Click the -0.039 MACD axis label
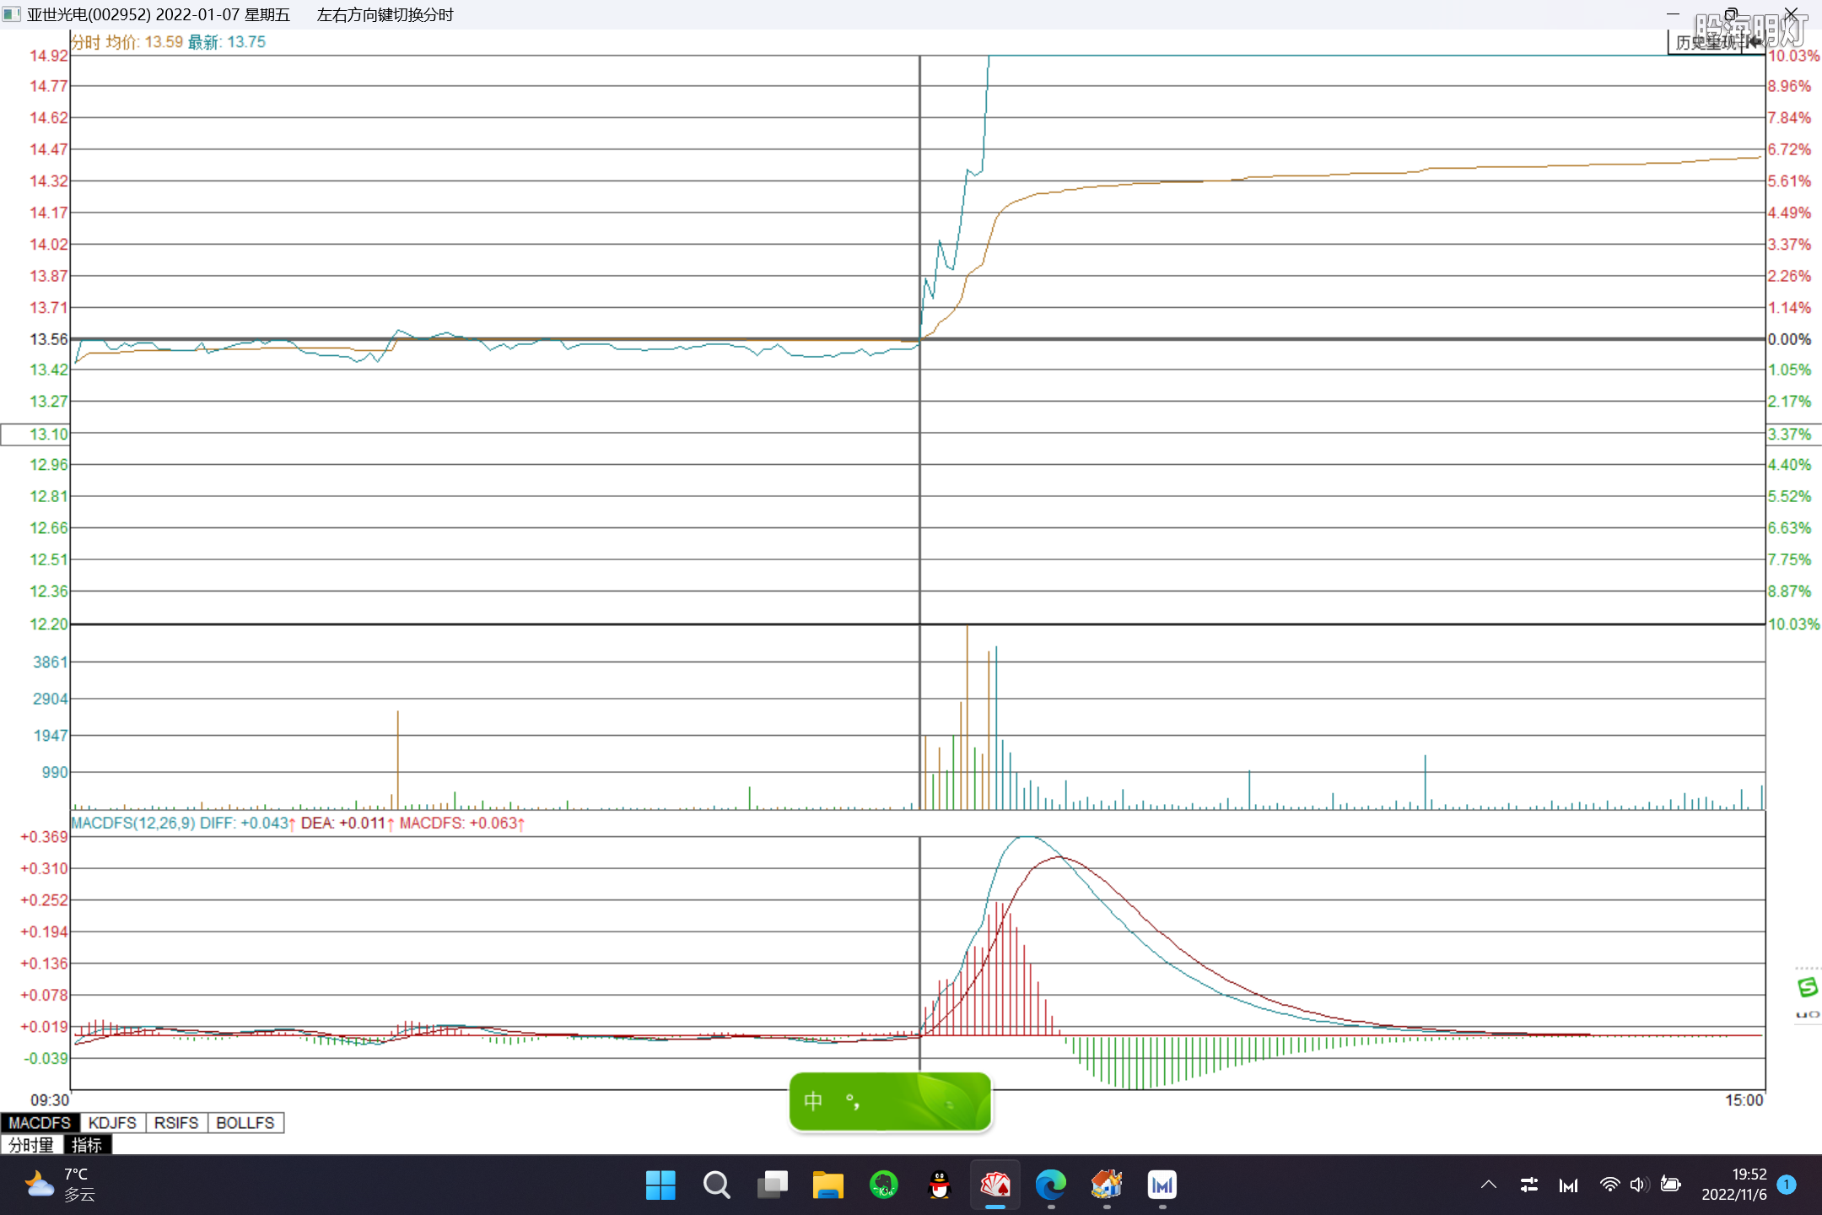1822x1215 pixels. [x=46, y=1058]
